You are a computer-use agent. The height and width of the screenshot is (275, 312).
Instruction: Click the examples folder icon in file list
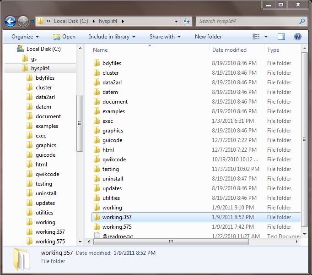97,111
